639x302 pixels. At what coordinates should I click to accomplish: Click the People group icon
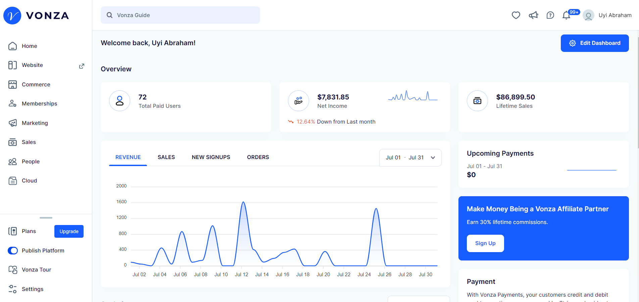[x=12, y=161]
